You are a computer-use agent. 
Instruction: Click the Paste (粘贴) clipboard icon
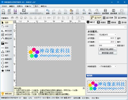(x=71, y=11)
